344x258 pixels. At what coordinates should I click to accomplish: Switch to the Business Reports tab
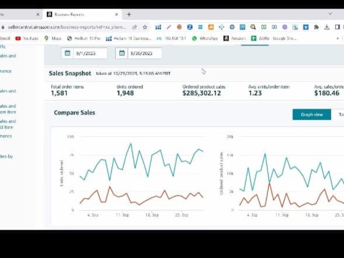tap(82, 15)
